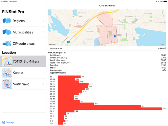
Task: Click the 20-24 age bar (770)
Action: (x=110, y=109)
